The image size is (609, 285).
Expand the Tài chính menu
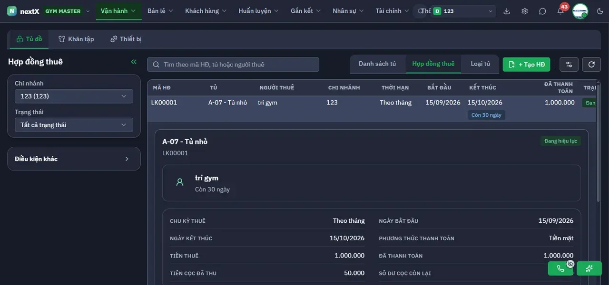point(393,11)
